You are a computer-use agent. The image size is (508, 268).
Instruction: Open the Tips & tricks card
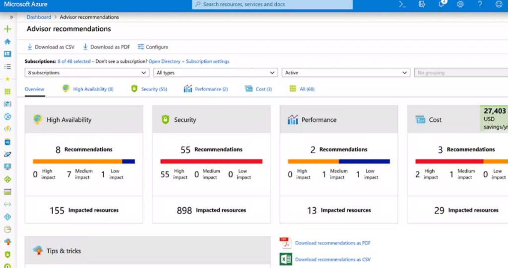tap(147, 251)
